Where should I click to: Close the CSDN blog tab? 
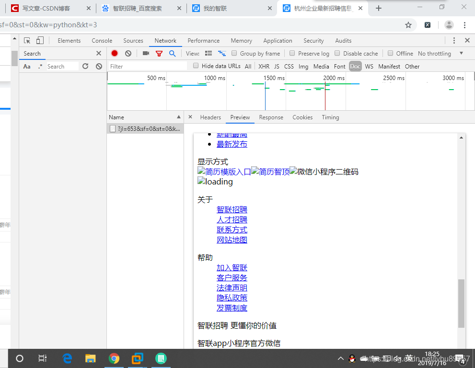89,8
